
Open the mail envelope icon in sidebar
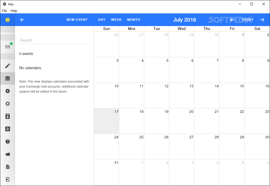pos(8,47)
